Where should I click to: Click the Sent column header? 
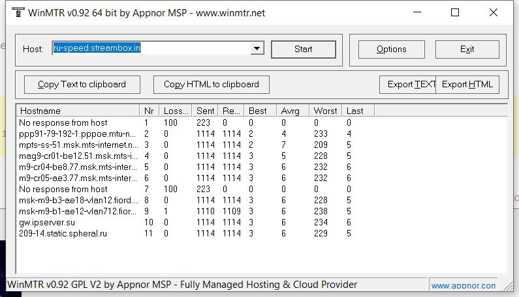coord(205,111)
